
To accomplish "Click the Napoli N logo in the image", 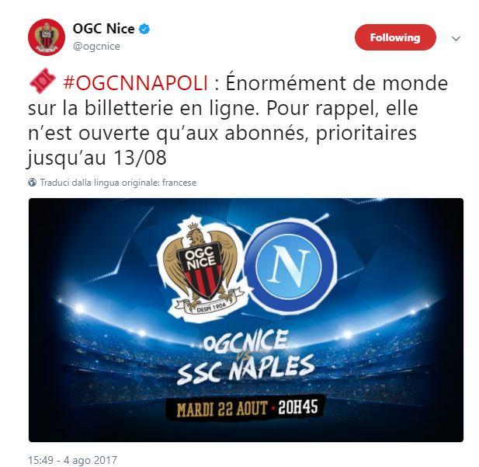I will tap(290, 267).
